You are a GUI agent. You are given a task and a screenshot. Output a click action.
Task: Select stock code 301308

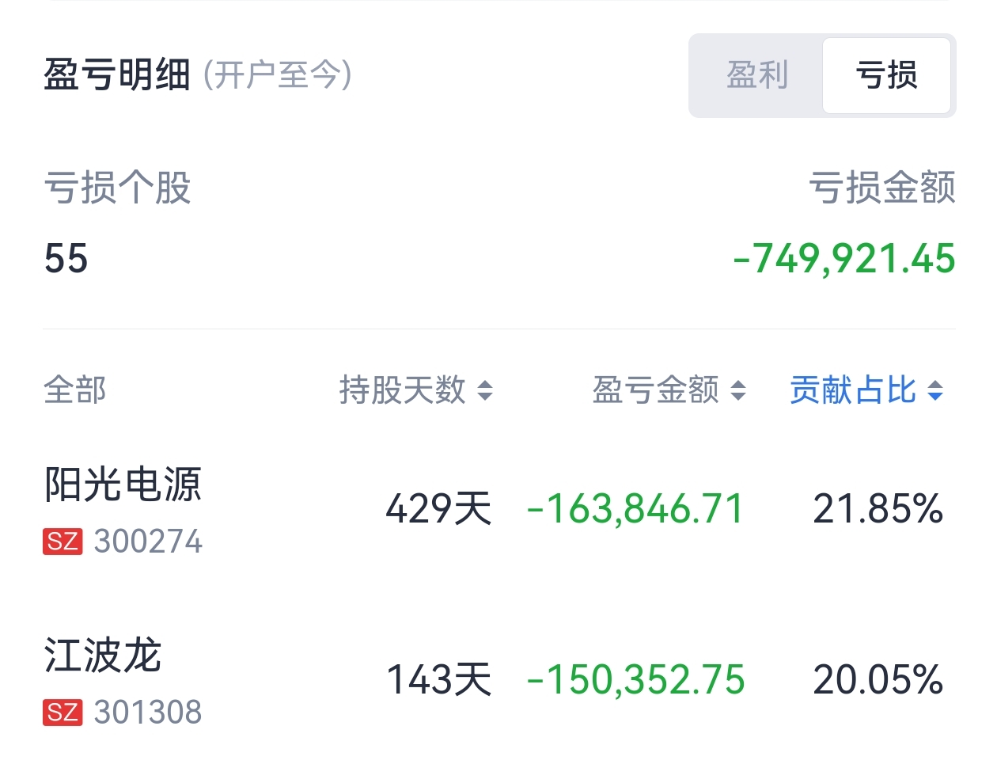[148, 713]
